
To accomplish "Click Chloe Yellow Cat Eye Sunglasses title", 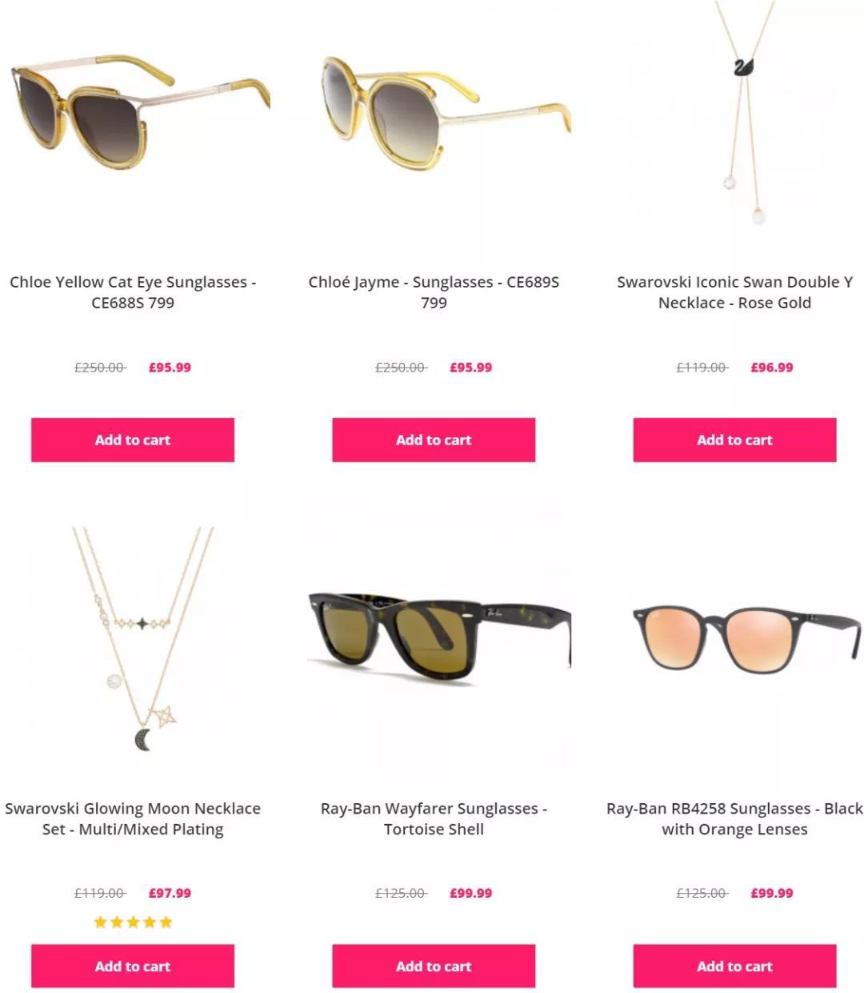I will coord(133,292).
